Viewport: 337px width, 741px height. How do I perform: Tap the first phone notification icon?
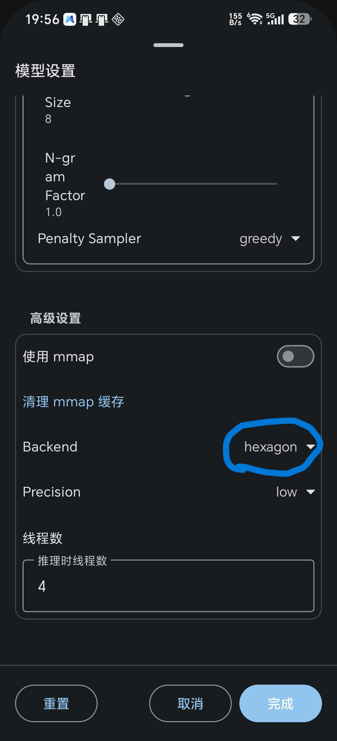click(x=86, y=20)
